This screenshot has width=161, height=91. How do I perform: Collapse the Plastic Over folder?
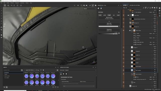click(x=128, y=15)
